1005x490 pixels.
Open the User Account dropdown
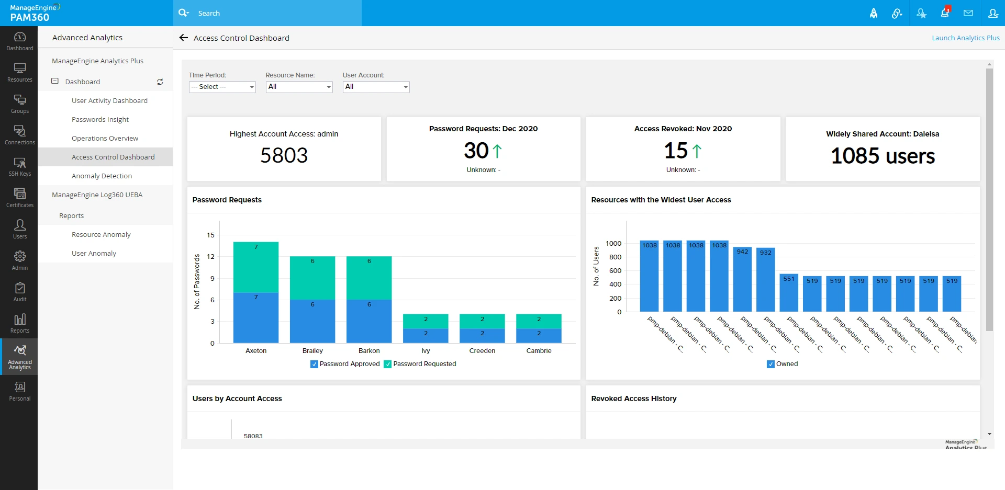376,87
